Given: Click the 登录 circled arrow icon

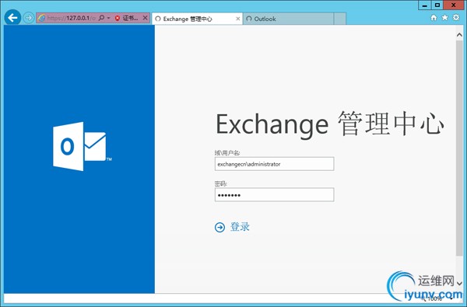Looking at the screenshot, I should [219, 228].
